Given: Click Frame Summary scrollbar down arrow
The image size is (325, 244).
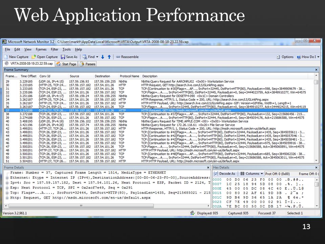Looking at the screenshot, I should [x=316, y=161].
